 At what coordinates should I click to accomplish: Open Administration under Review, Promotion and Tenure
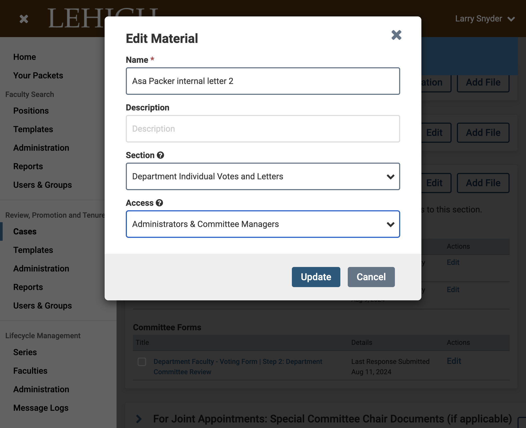(x=41, y=269)
